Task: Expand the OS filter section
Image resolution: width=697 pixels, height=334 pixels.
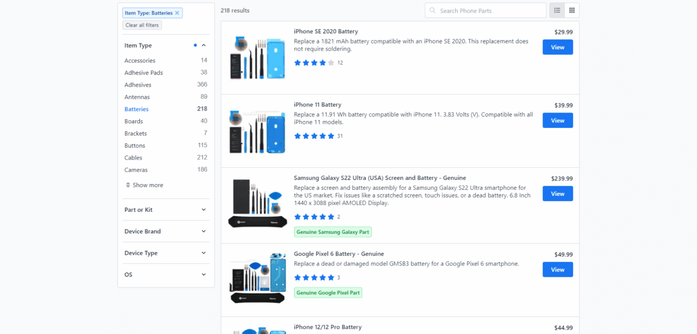Action: [203, 275]
